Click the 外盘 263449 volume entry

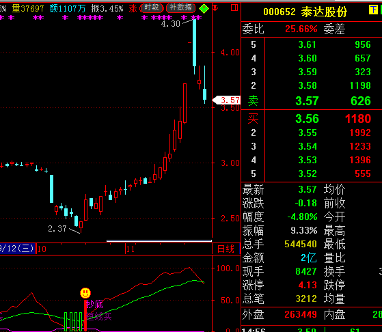tap(279, 314)
